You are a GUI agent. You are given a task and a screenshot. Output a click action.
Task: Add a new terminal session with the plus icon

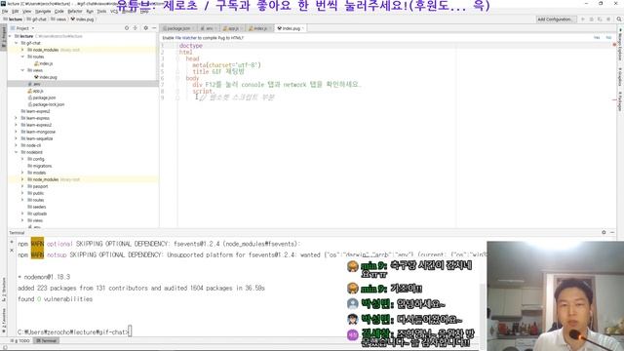point(12,242)
